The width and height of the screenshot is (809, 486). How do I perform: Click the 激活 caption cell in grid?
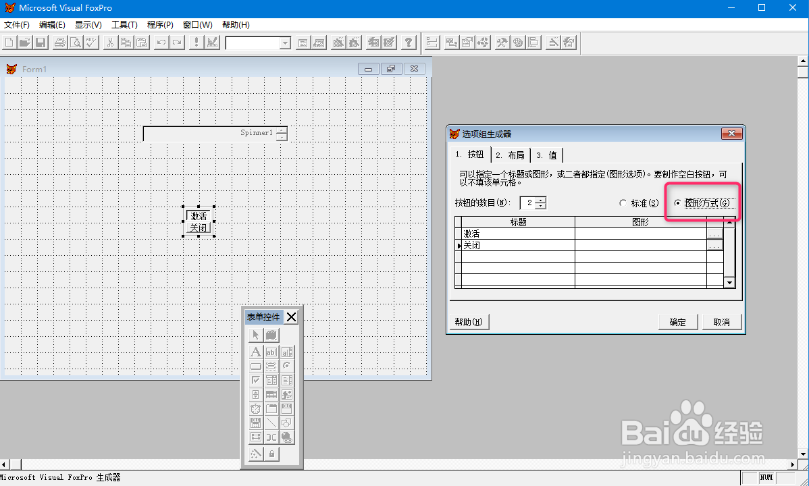tap(518, 234)
